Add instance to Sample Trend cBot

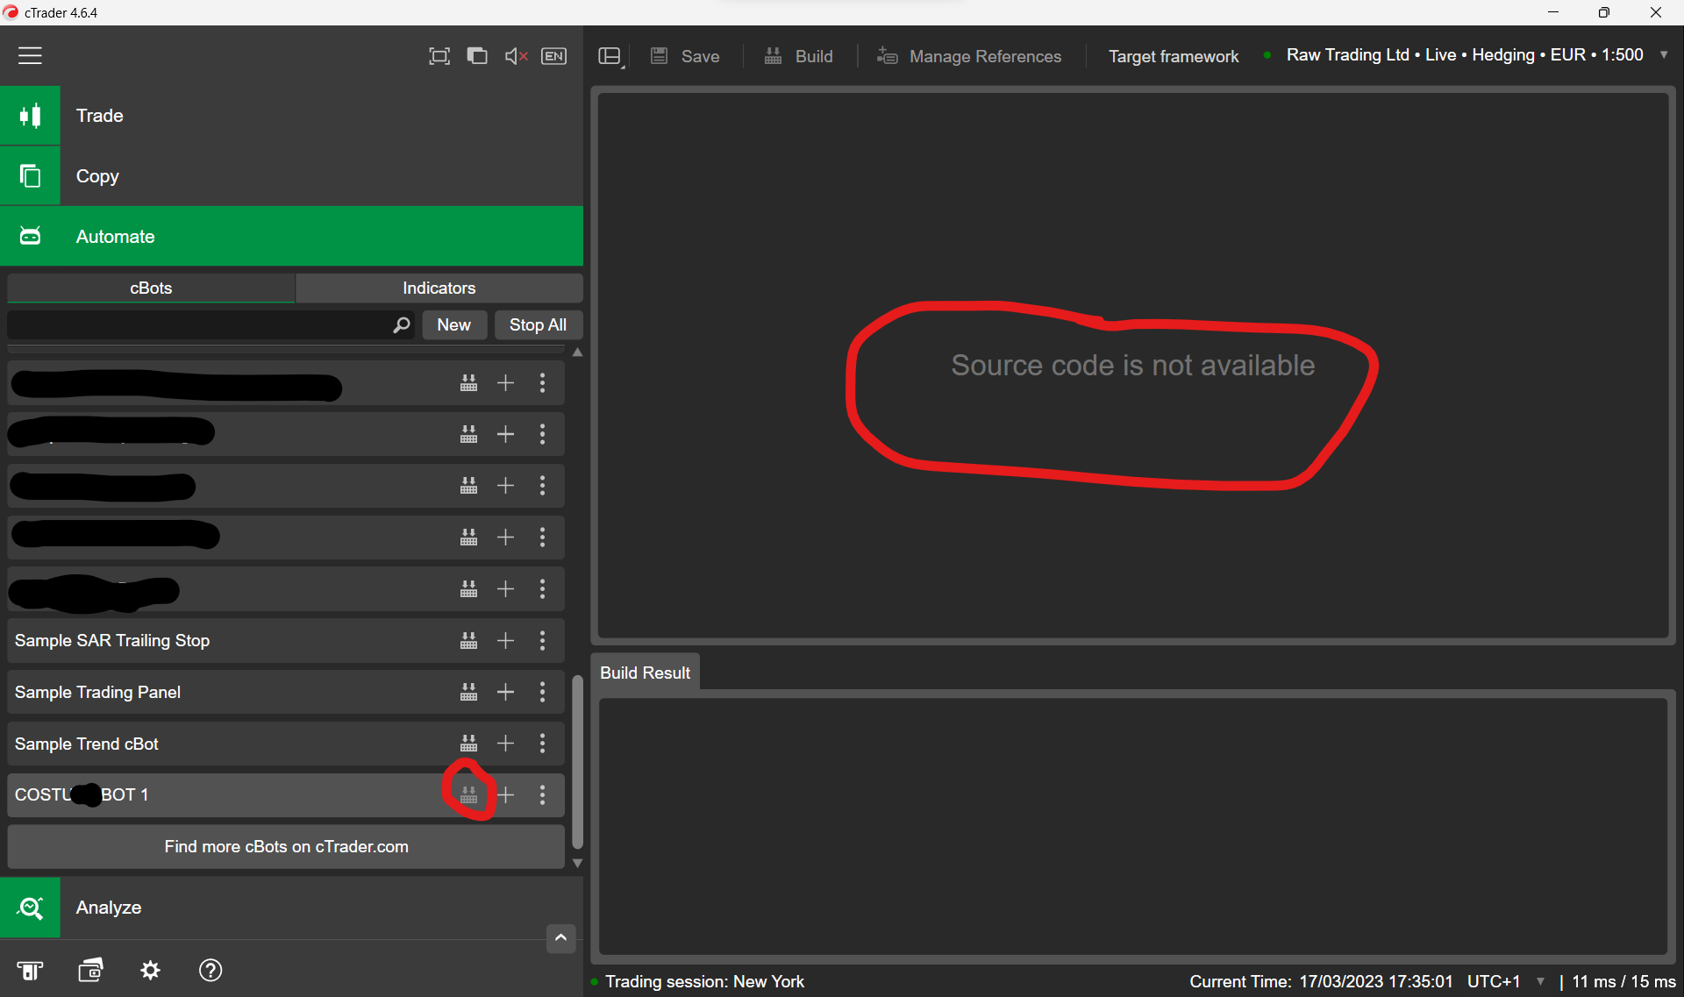click(x=505, y=744)
